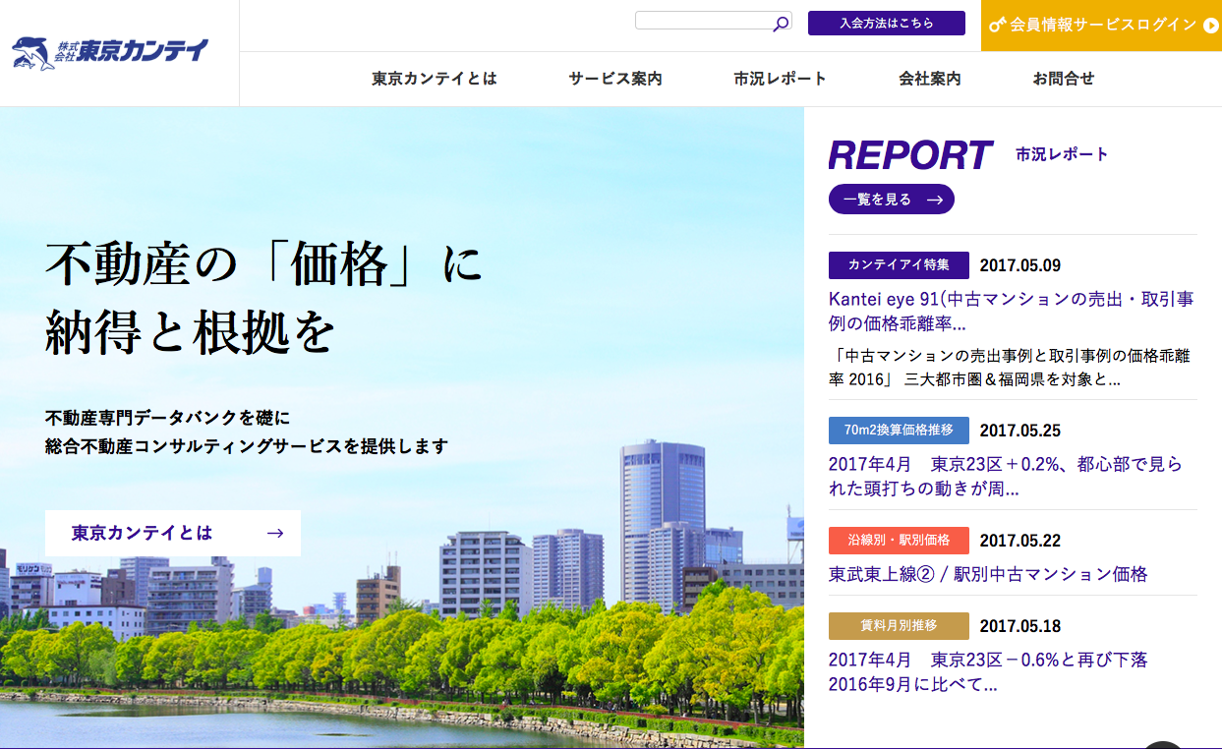This screenshot has width=1222, height=749.
Task: Open 東武東上線② station price report link
Action: pos(988,574)
